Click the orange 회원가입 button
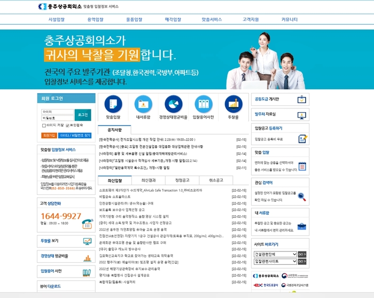Viewport: 374px width, 298px height. (x=49, y=135)
